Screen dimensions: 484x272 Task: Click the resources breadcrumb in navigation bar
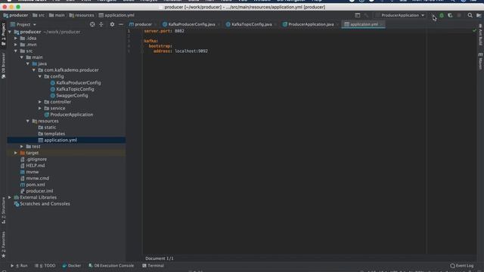pos(82,15)
